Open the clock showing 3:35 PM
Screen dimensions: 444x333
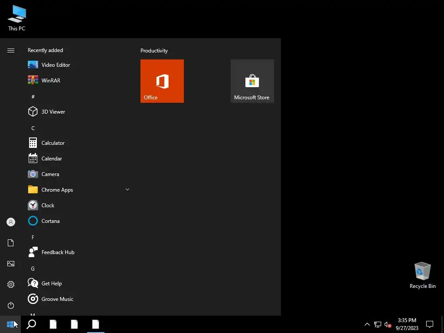coord(407,324)
